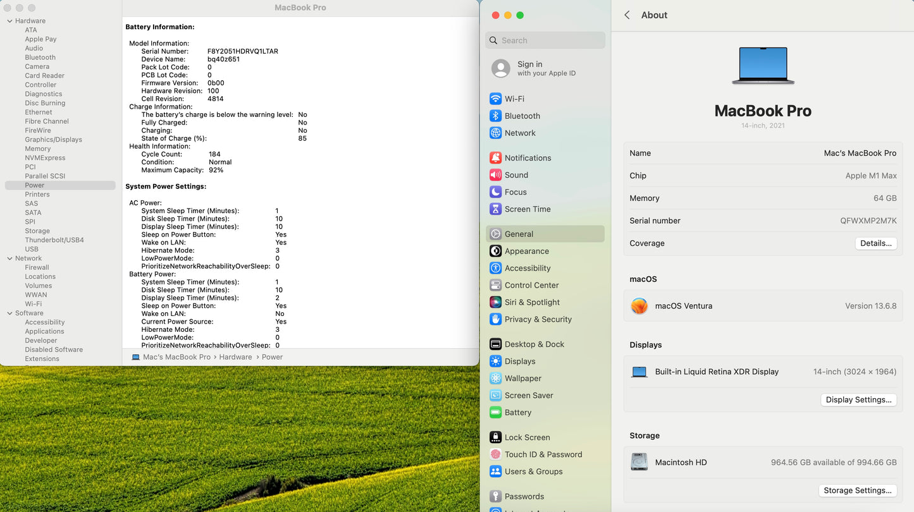
Task: Collapse the Software tree section
Action: (x=9, y=313)
